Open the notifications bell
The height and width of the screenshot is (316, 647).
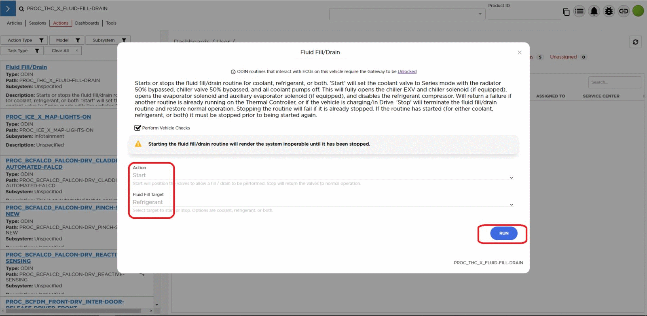click(x=594, y=11)
